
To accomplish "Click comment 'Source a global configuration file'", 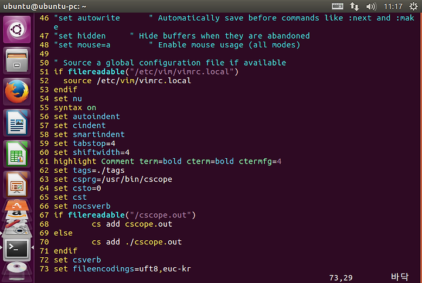I will [x=170, y=63].
